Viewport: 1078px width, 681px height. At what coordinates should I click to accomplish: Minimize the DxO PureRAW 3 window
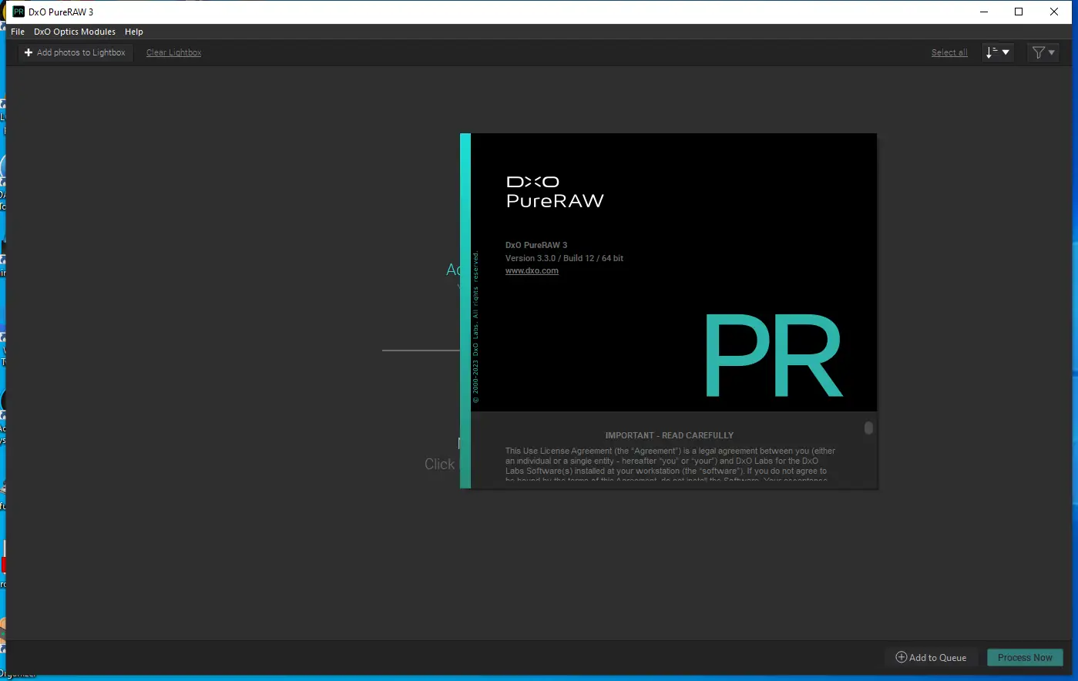[985, 12]
